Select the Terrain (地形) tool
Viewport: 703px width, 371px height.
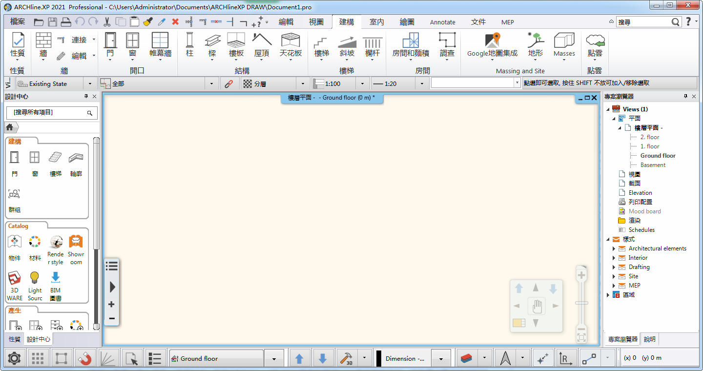coord(536,47)
